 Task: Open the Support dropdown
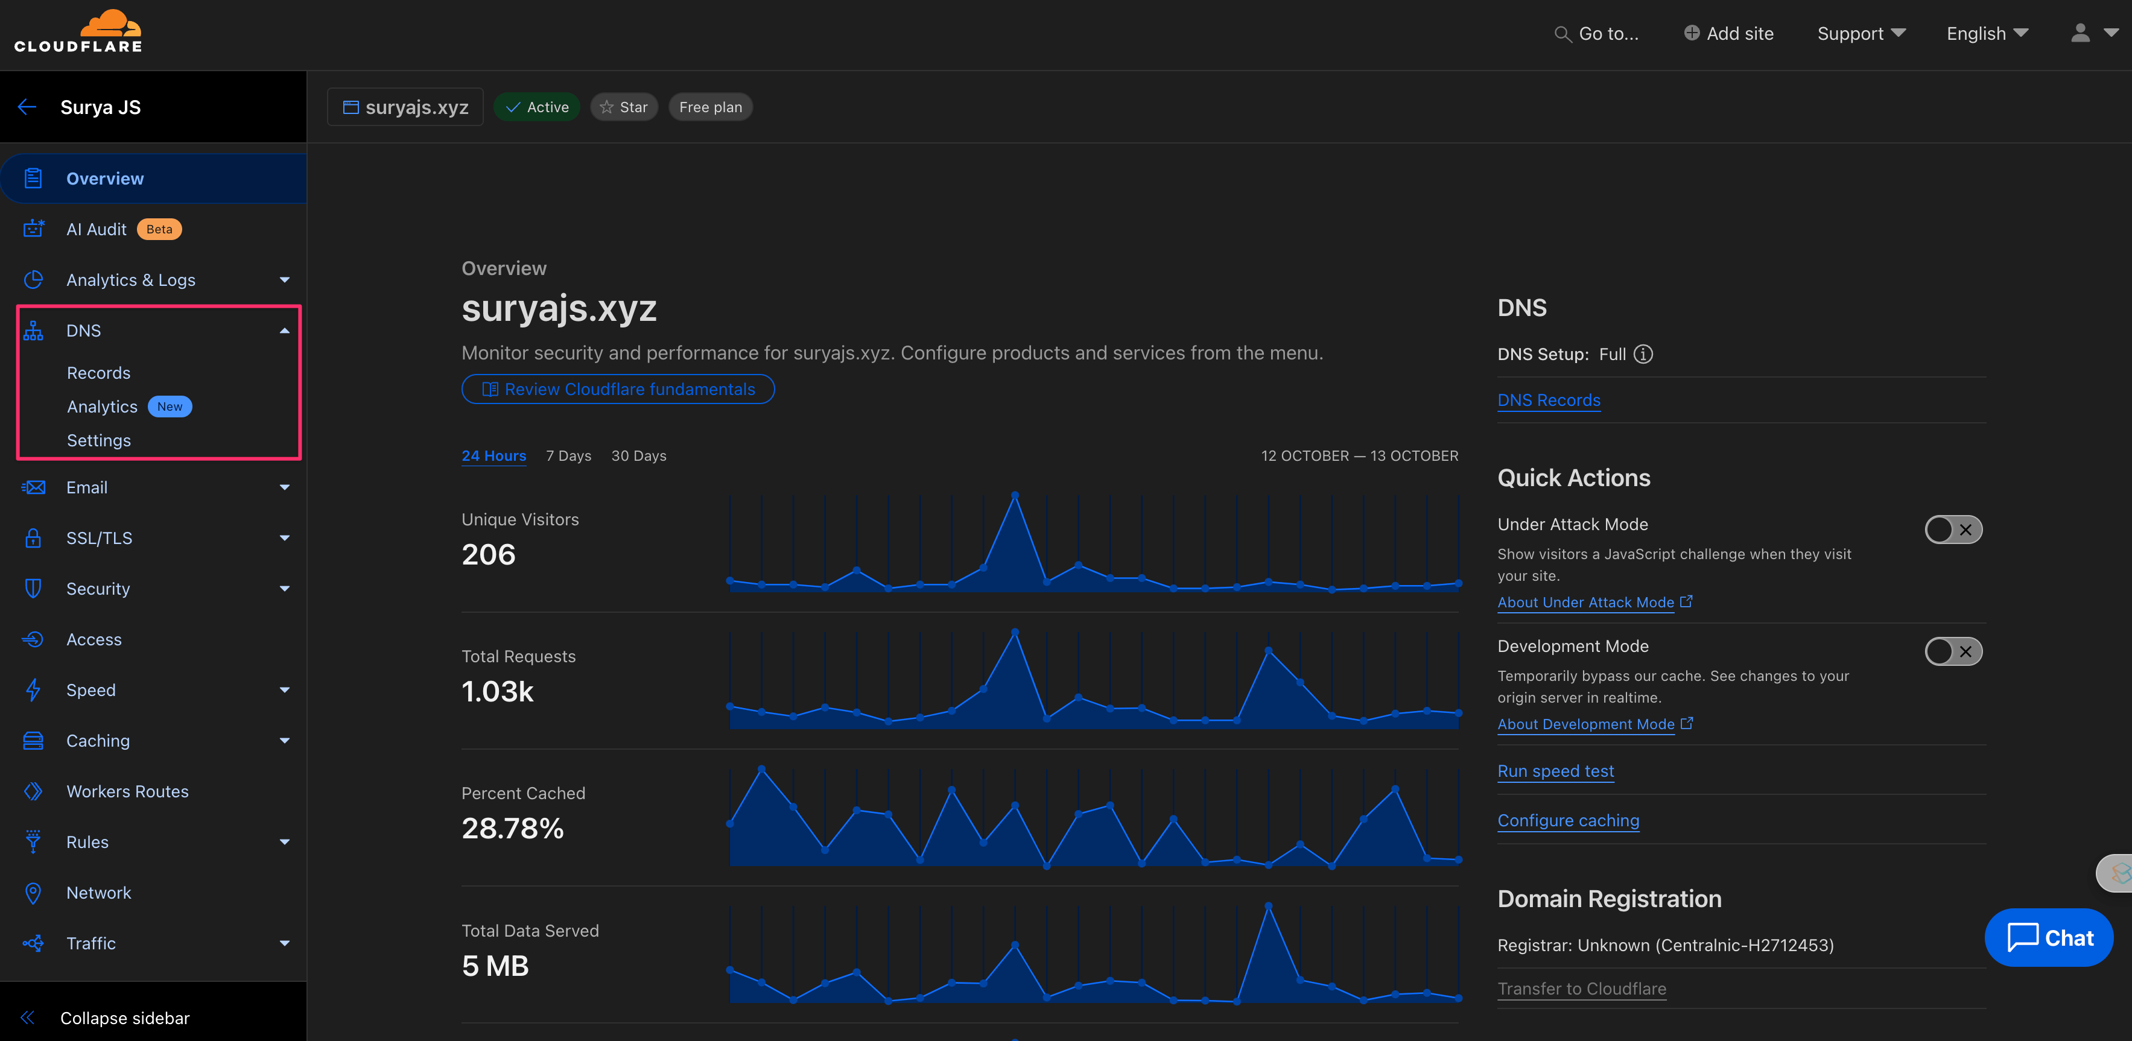tap(1861, 33)
